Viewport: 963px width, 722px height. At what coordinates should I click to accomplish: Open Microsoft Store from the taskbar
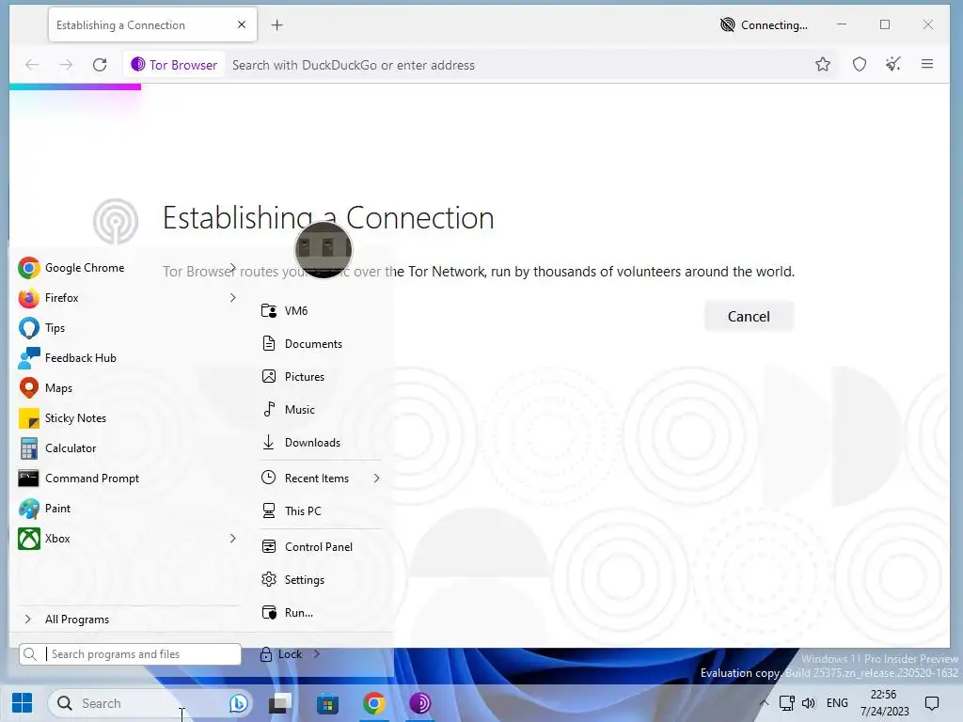point(327,703)
